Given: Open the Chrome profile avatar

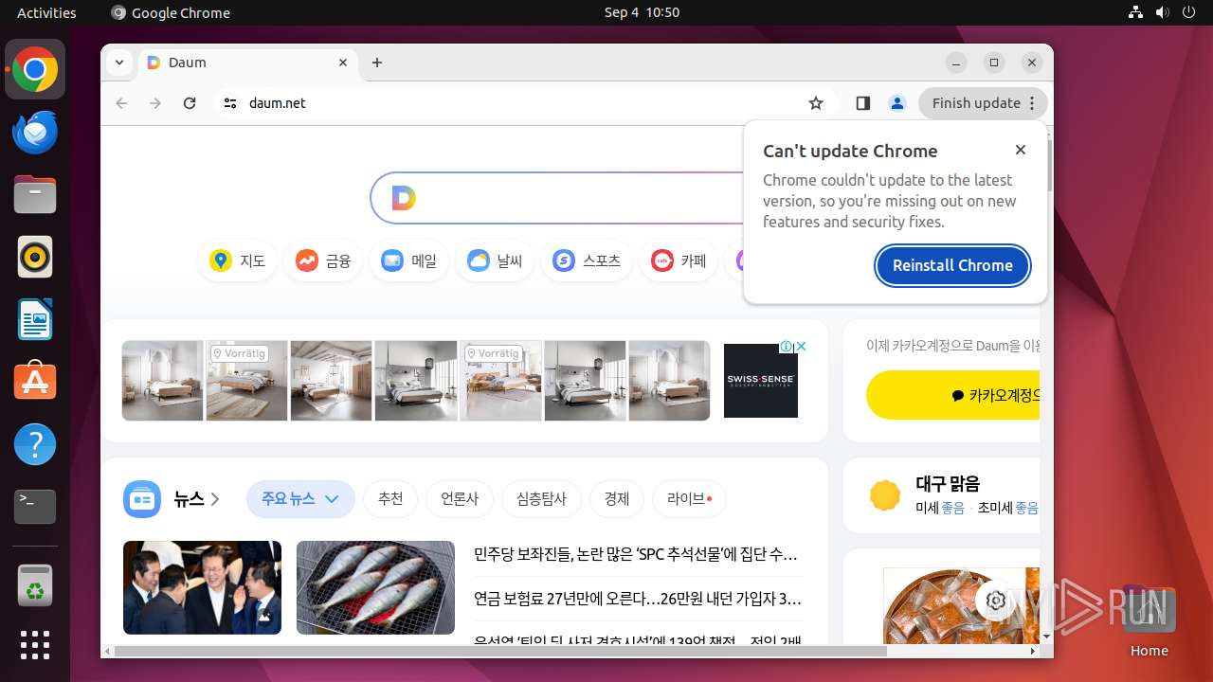Looking at the screenshot, I should point(896,103).
